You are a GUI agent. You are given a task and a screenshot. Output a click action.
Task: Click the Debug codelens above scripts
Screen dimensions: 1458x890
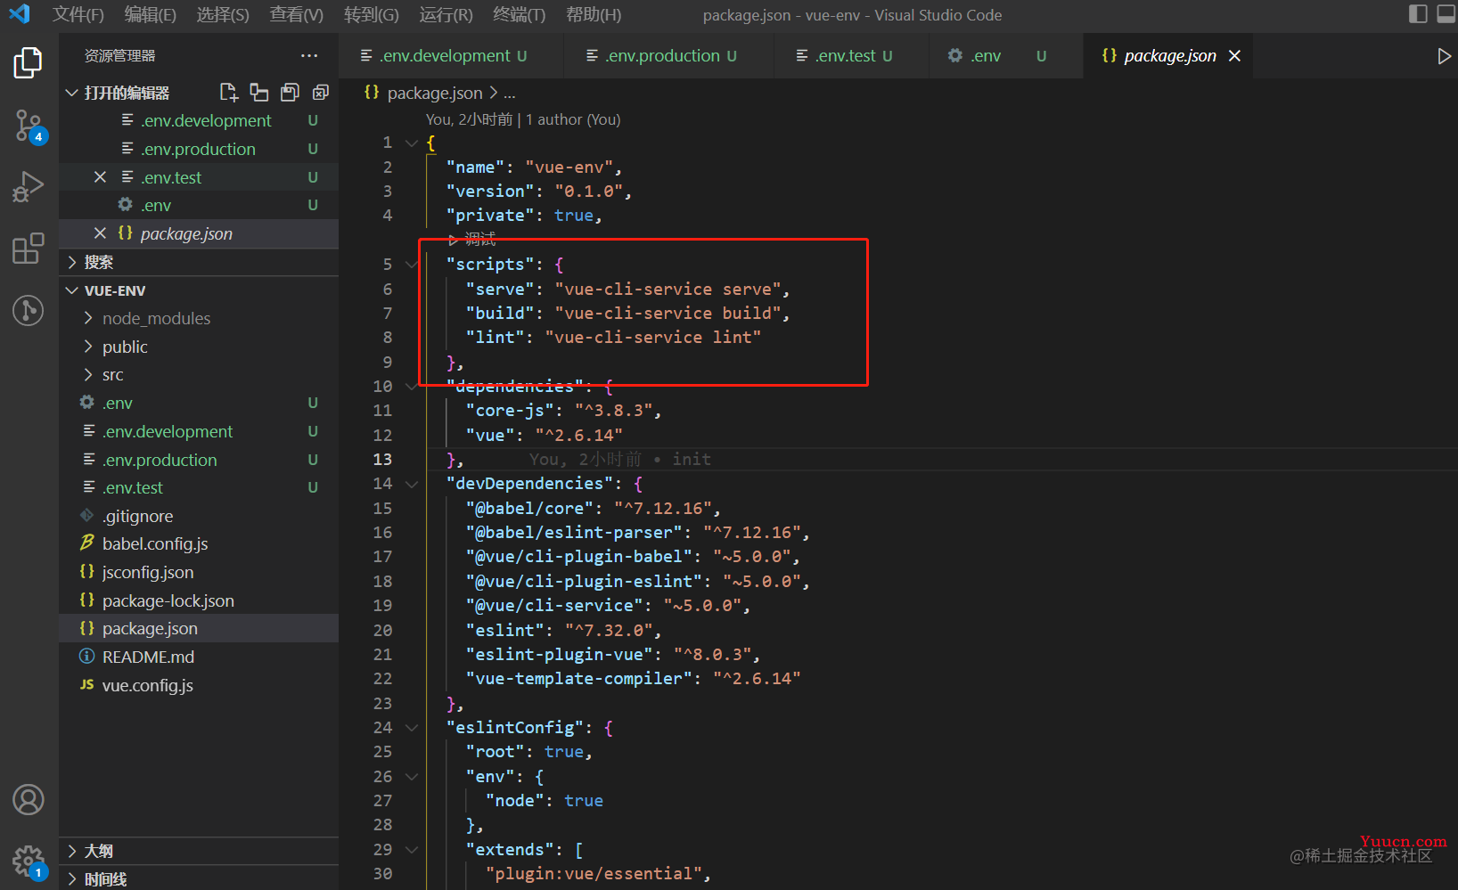[472, 239]
